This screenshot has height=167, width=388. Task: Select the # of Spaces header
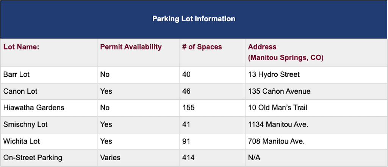point(202,47)
